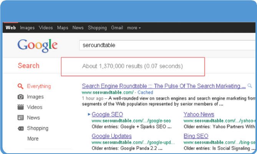Click the price tag Shopping icon
Screen dimensions: 257x154
coord(20,128)
